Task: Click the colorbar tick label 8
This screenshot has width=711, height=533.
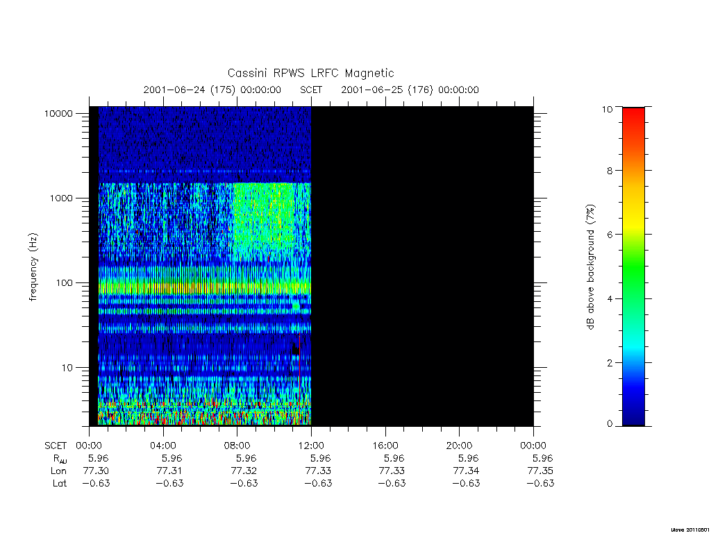Action: (x=610, y=171)
